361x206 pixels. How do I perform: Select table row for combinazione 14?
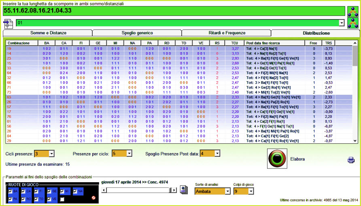pos(179,53)
